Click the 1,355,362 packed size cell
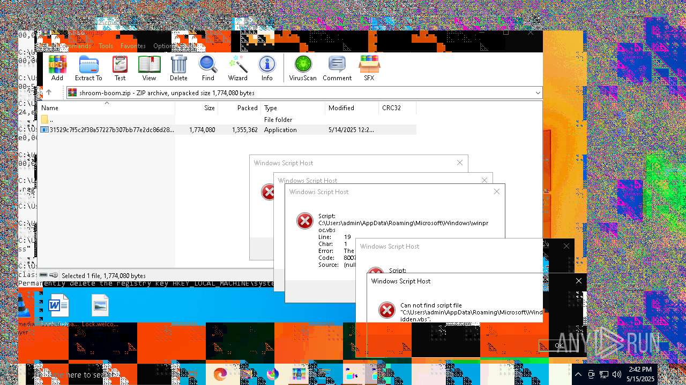The width and height of the screenshot is (686, 385). [245, 130]
